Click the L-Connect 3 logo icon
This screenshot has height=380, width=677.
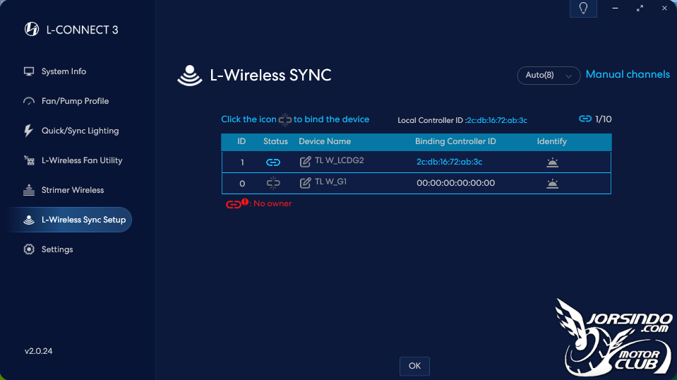pyautogui.click(x=32, y=30)
